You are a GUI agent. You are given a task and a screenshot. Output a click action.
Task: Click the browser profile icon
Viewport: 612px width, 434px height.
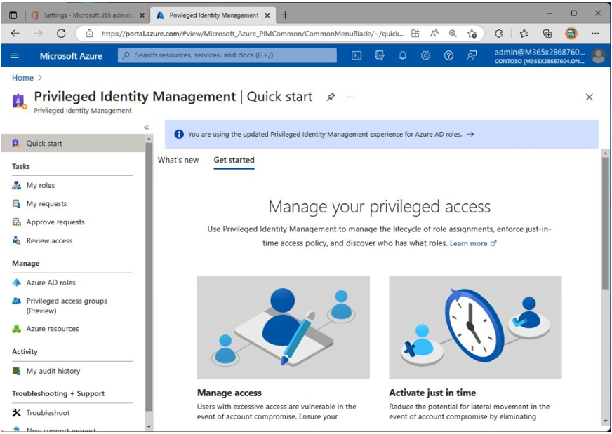[x=571, y=34]
